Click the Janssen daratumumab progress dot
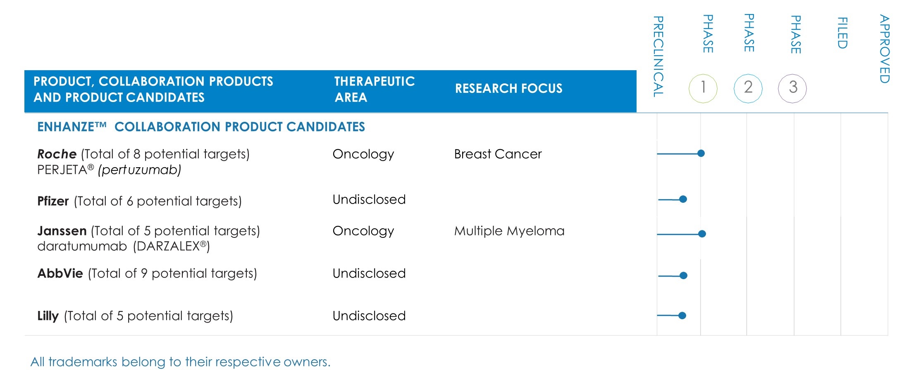 (702, 234)
